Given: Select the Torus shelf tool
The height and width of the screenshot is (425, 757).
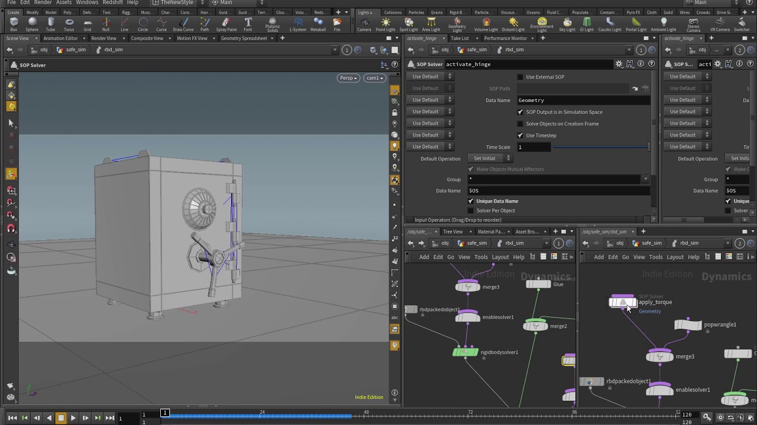Looking at the screenshot, I should coord(69,24).
